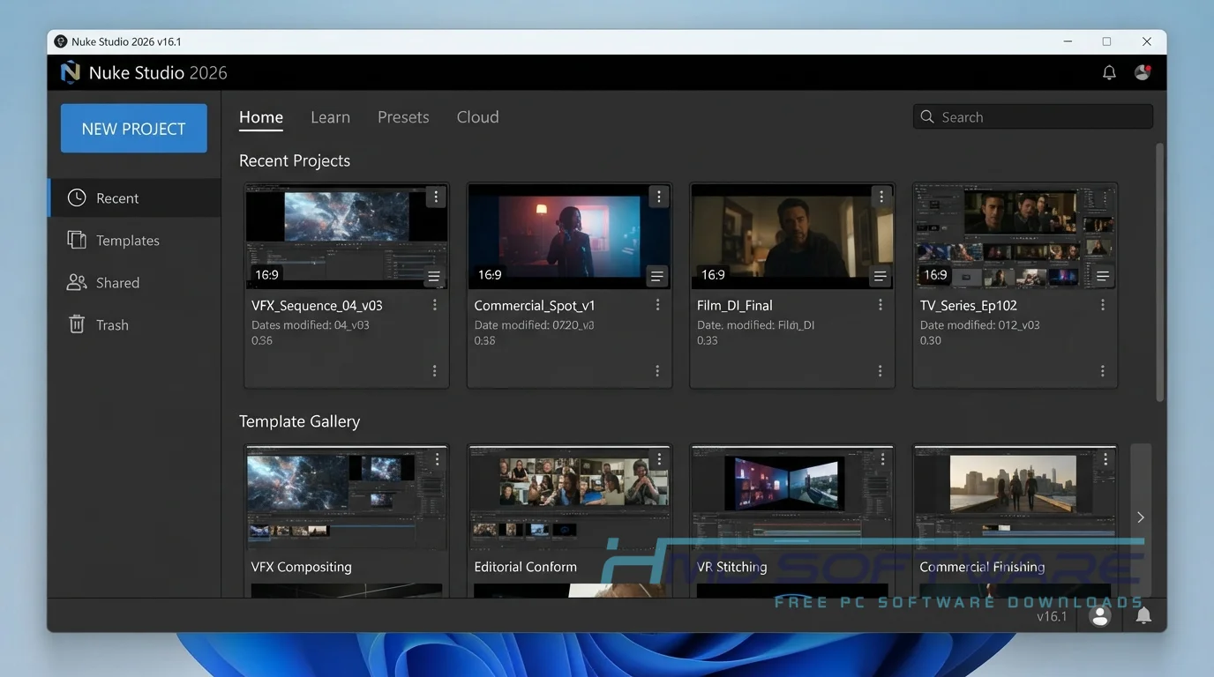Image resolution: width=1214 pixels, height=677 pixels.
Task: Open VFX_Sequence_04_v03 project thumbnail
Action: click(346, 236)
